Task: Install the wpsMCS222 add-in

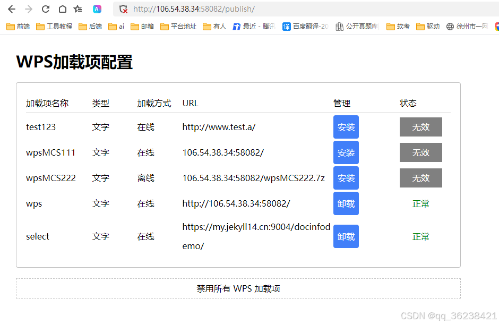Action: (x=346, y=178)
